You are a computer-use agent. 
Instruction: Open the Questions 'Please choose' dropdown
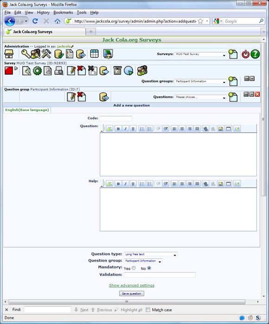(x=200, y=97)
